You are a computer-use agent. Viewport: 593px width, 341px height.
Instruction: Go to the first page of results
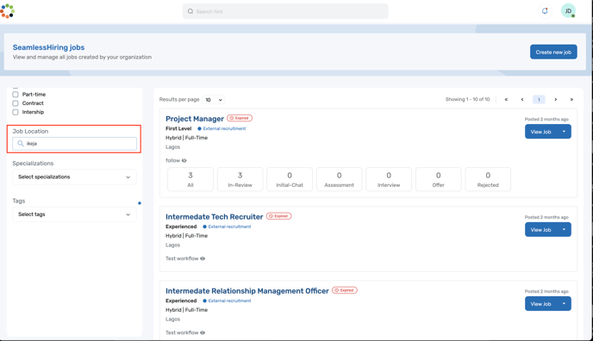506,100
